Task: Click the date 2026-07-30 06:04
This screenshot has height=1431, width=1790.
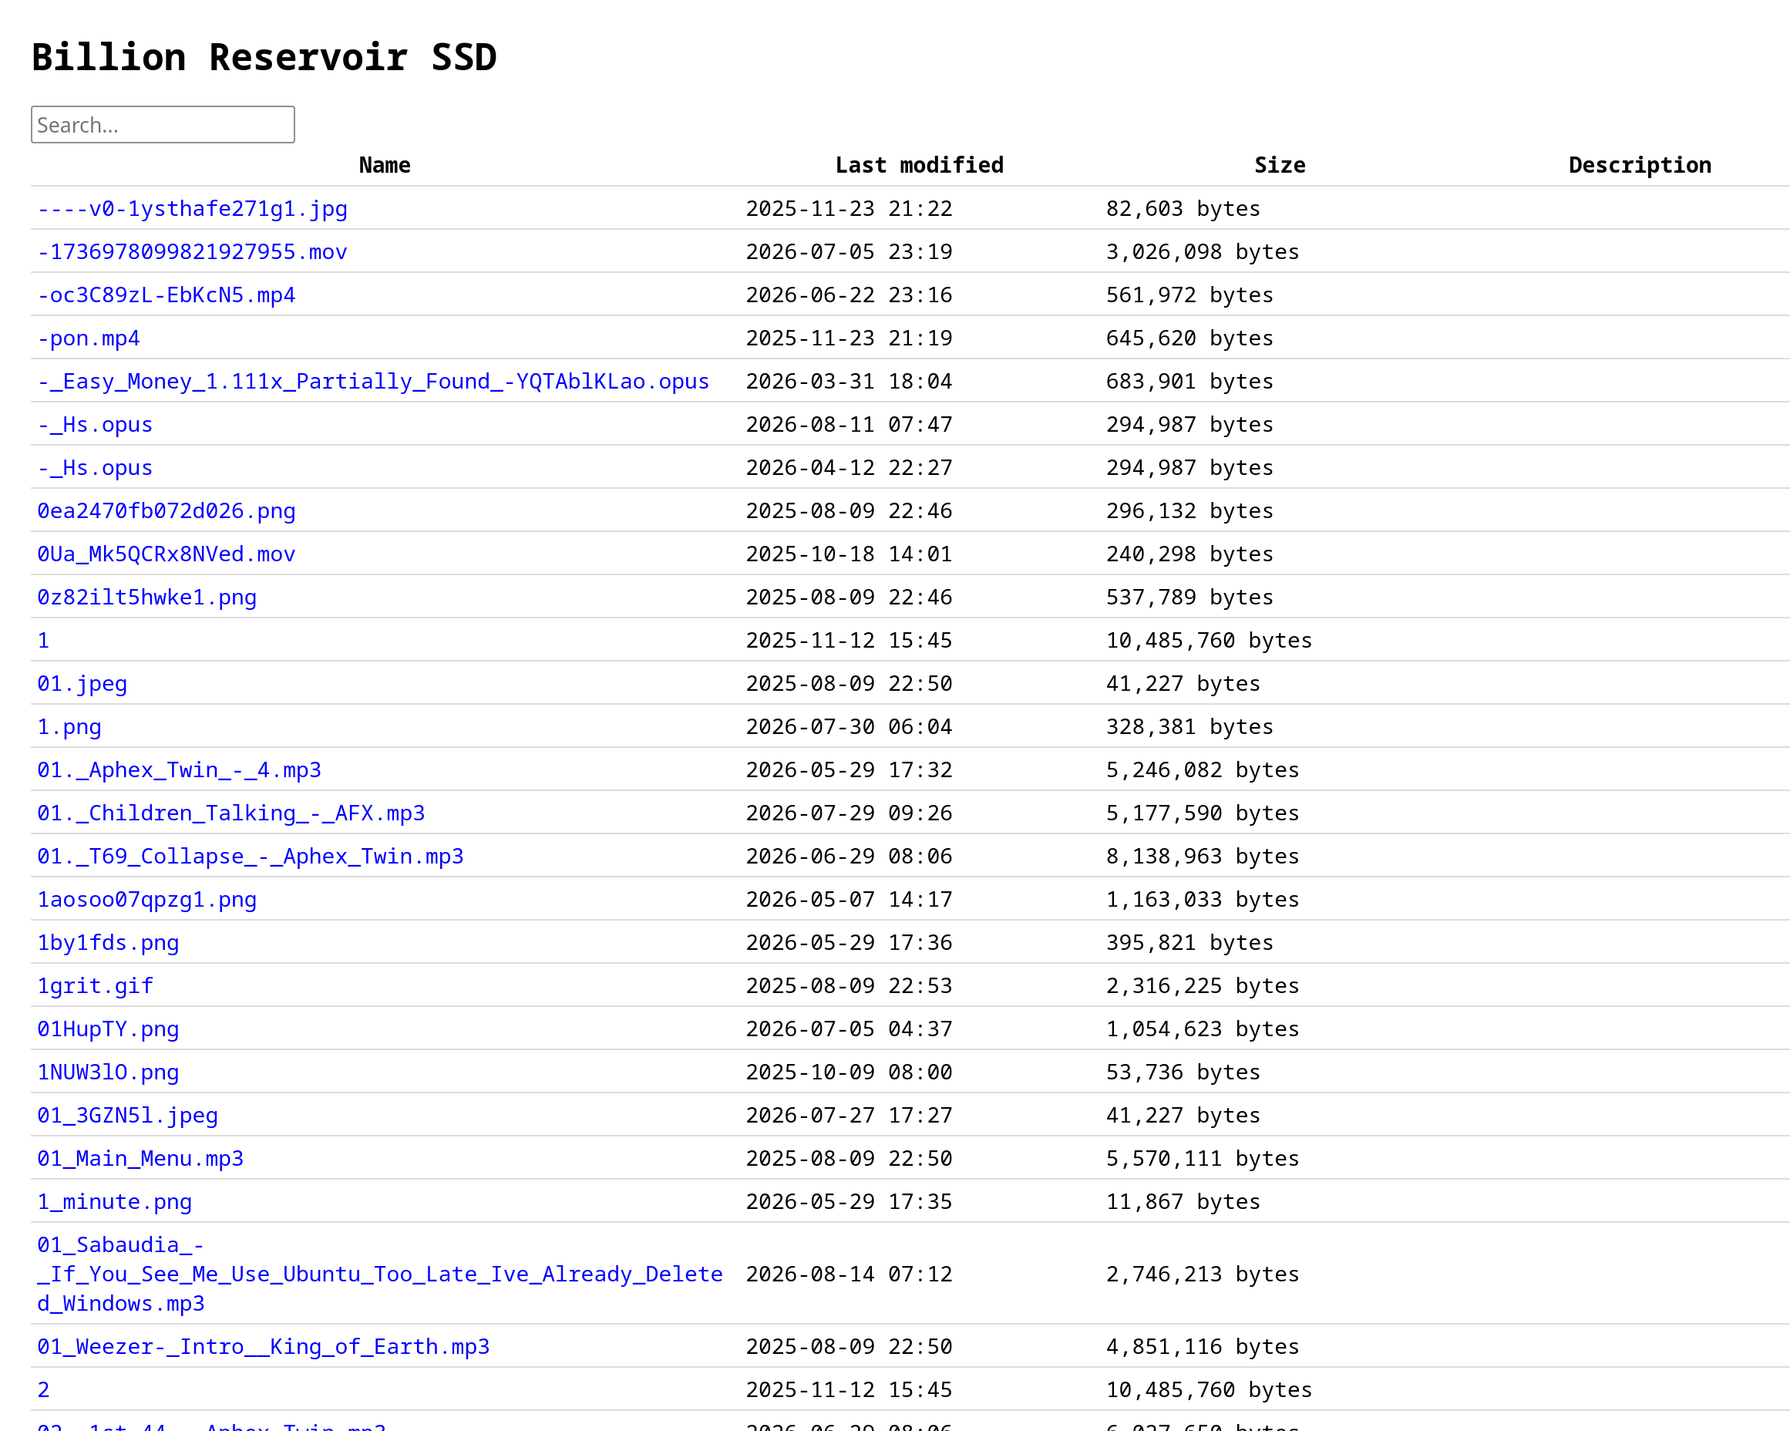Action: pos(849,727)
